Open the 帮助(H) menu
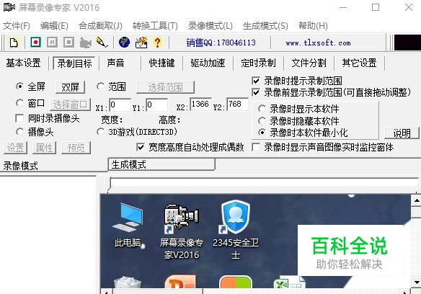This screenshot has width=421, height=294. point(313,26)
